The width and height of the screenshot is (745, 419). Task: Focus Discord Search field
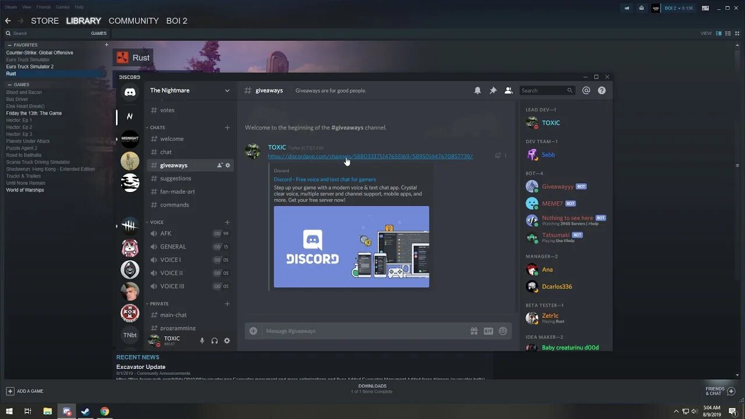[547, 90]
